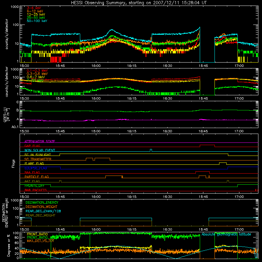262x262 pixels.
Task: Click the GAP_FLAG label
Action: point(32,146)
